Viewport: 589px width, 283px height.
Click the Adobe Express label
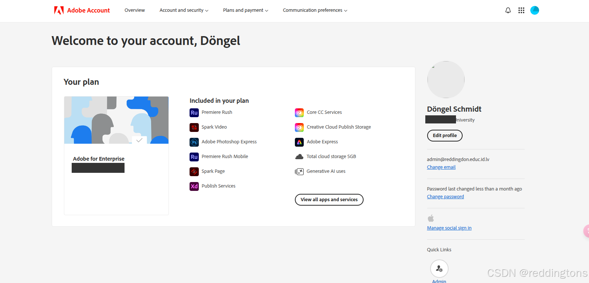point(322,142)
